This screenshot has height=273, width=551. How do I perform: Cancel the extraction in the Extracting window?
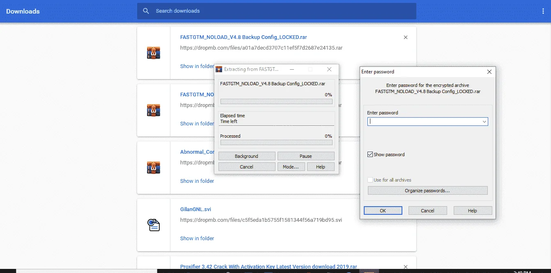[x=246, y=167]
